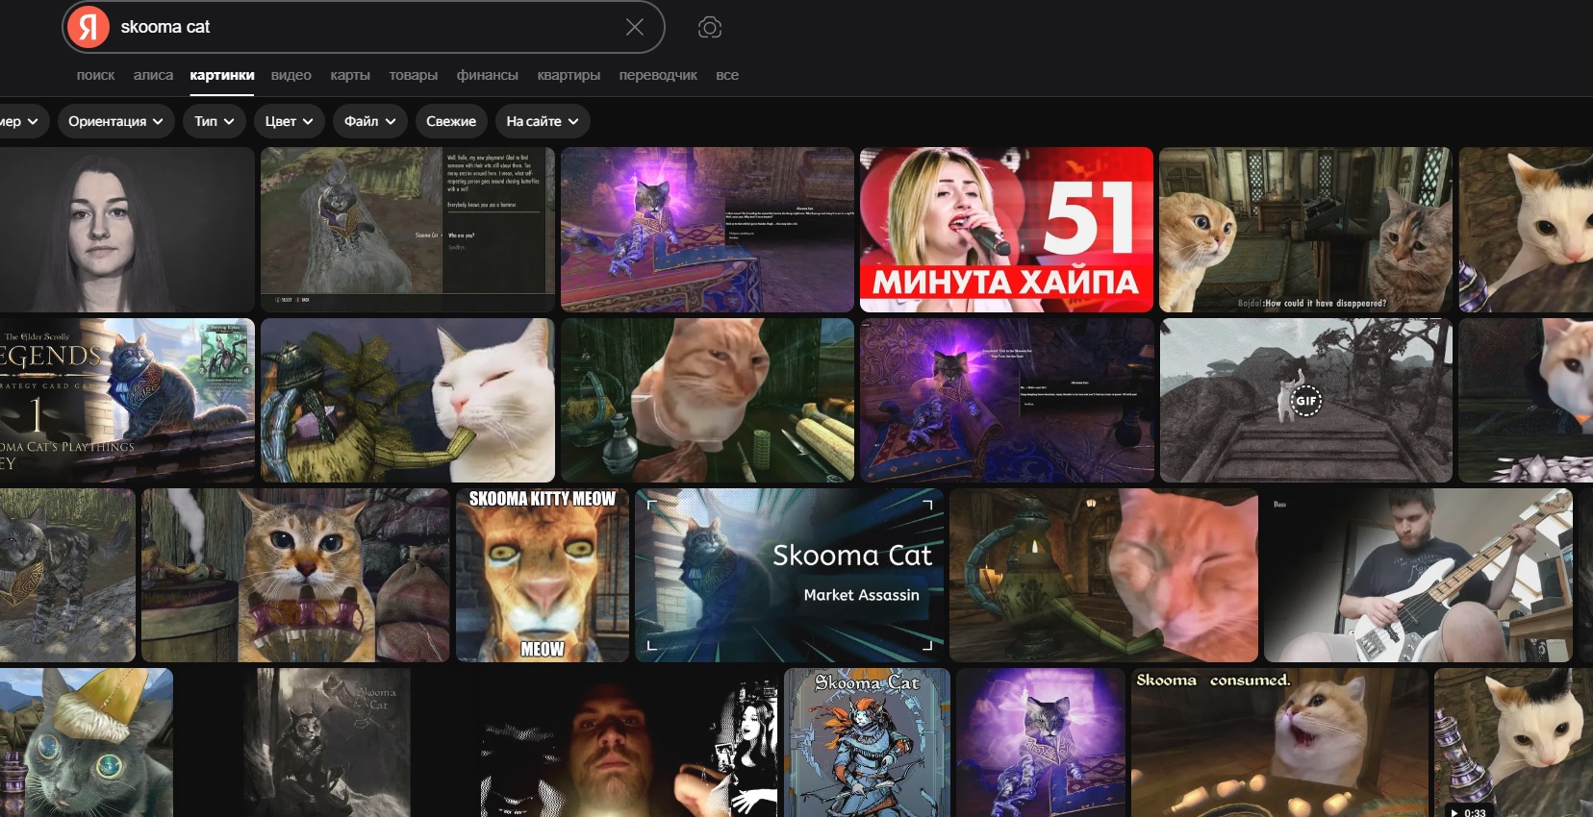Open the 'Файл' filter dropdown

[370, 121]
